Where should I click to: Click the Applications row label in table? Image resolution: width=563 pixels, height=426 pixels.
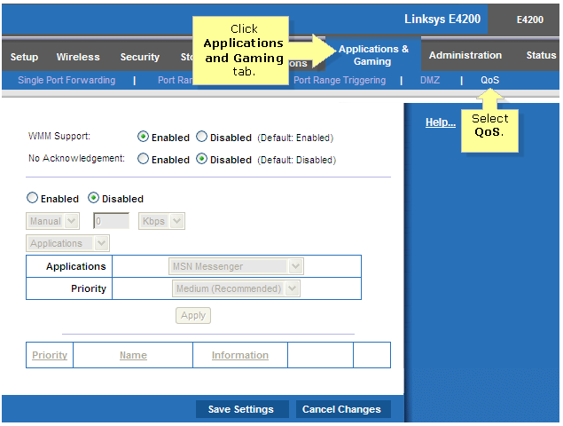pos(75,266)
